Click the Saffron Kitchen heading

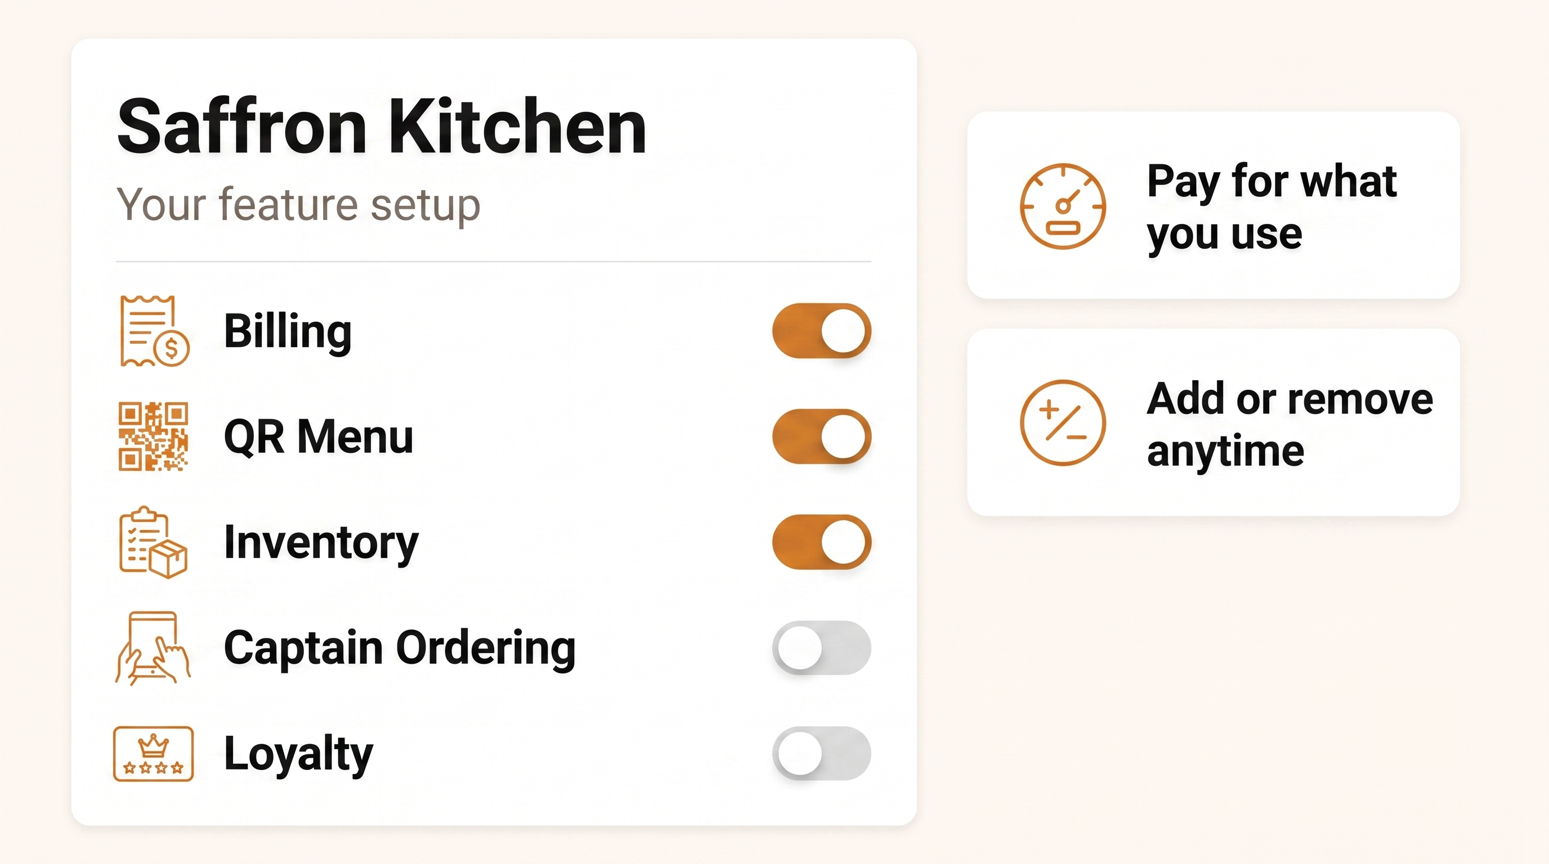pyautogui.click(x=381, y=127)
